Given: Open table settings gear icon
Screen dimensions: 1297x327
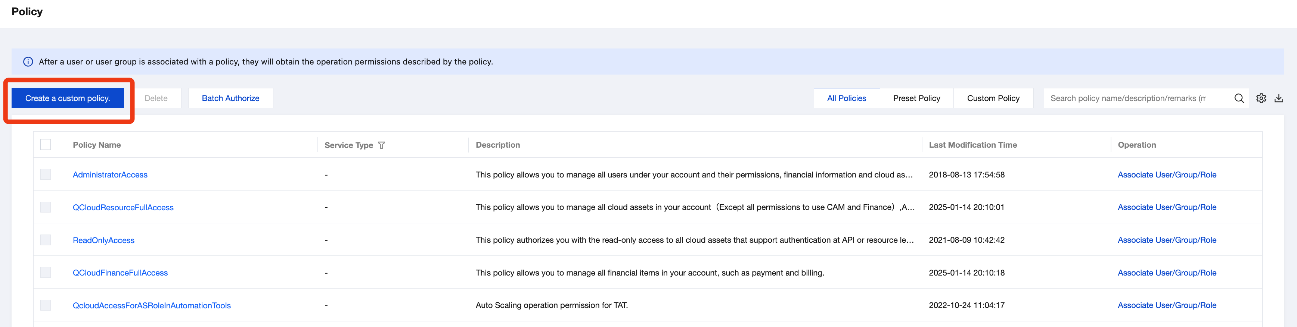Looking at the screenshot, I should point(1261,98).
